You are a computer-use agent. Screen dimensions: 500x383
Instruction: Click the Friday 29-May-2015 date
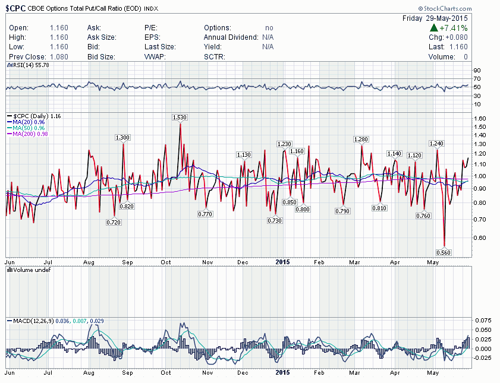click(x=435, y=18)
